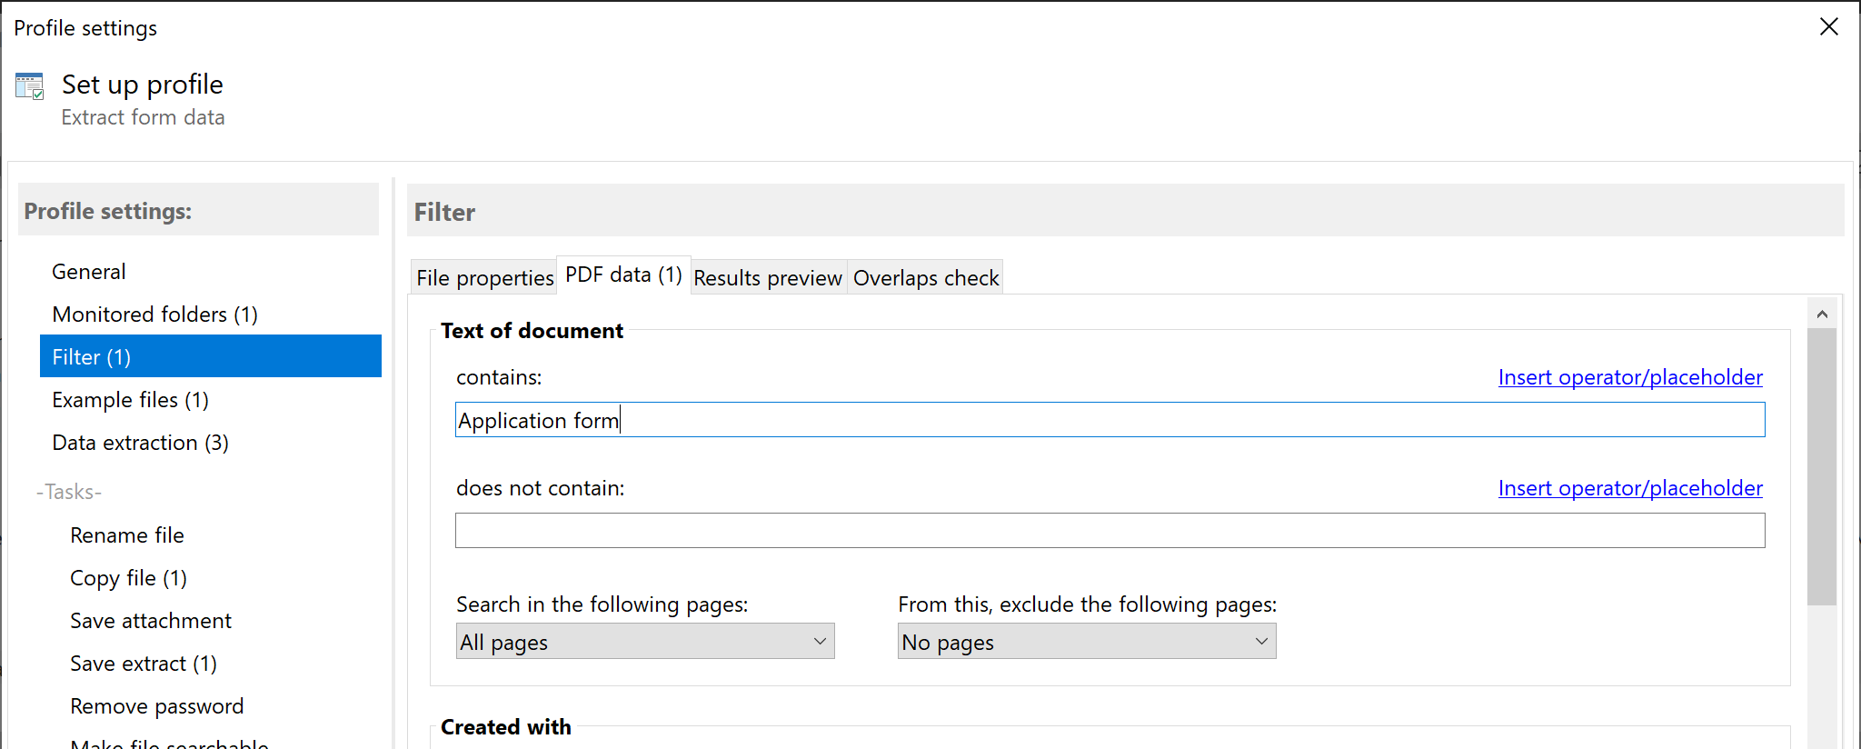
Task: Click the Created with group label
Action: pyautogui.click(x=506, y=727)
